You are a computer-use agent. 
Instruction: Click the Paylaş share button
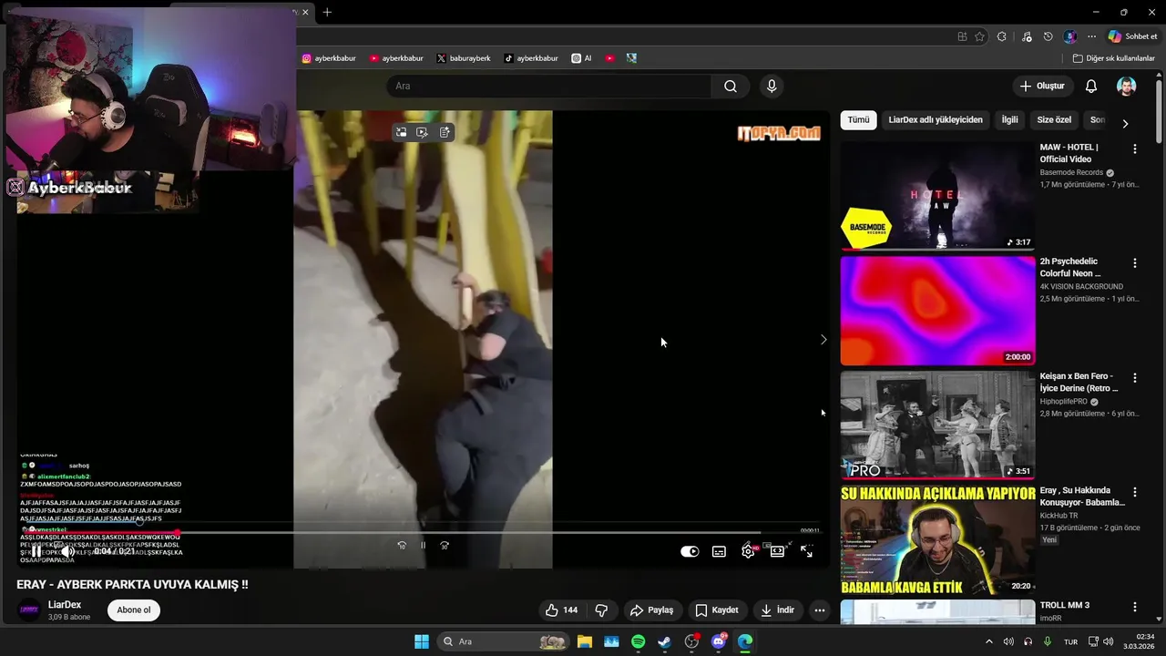pos(652,610)
